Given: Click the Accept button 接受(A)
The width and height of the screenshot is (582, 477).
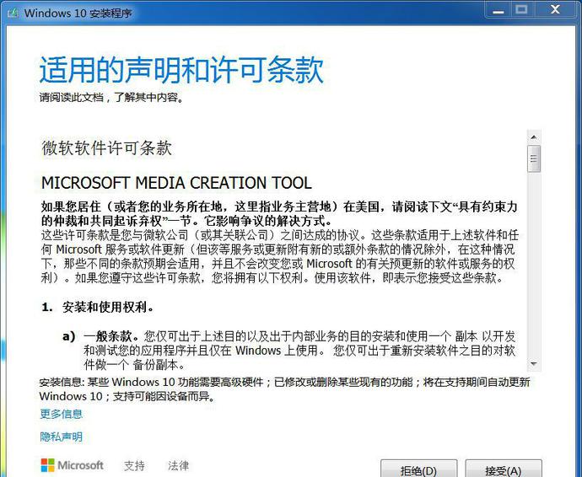Looking at the screenshot, I should (x=504, y=469).
